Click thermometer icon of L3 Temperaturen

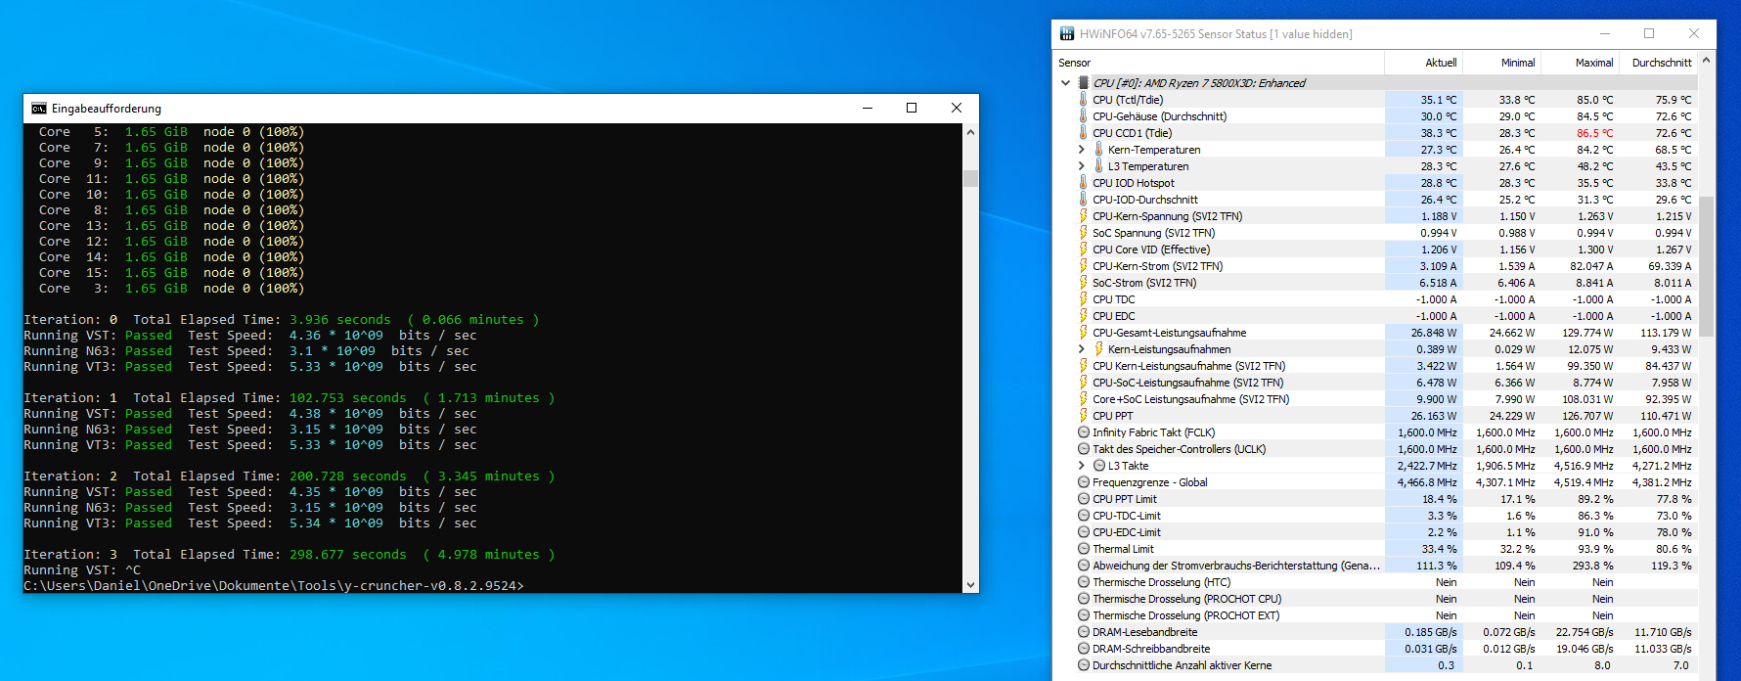click(x=1099, y=166)
